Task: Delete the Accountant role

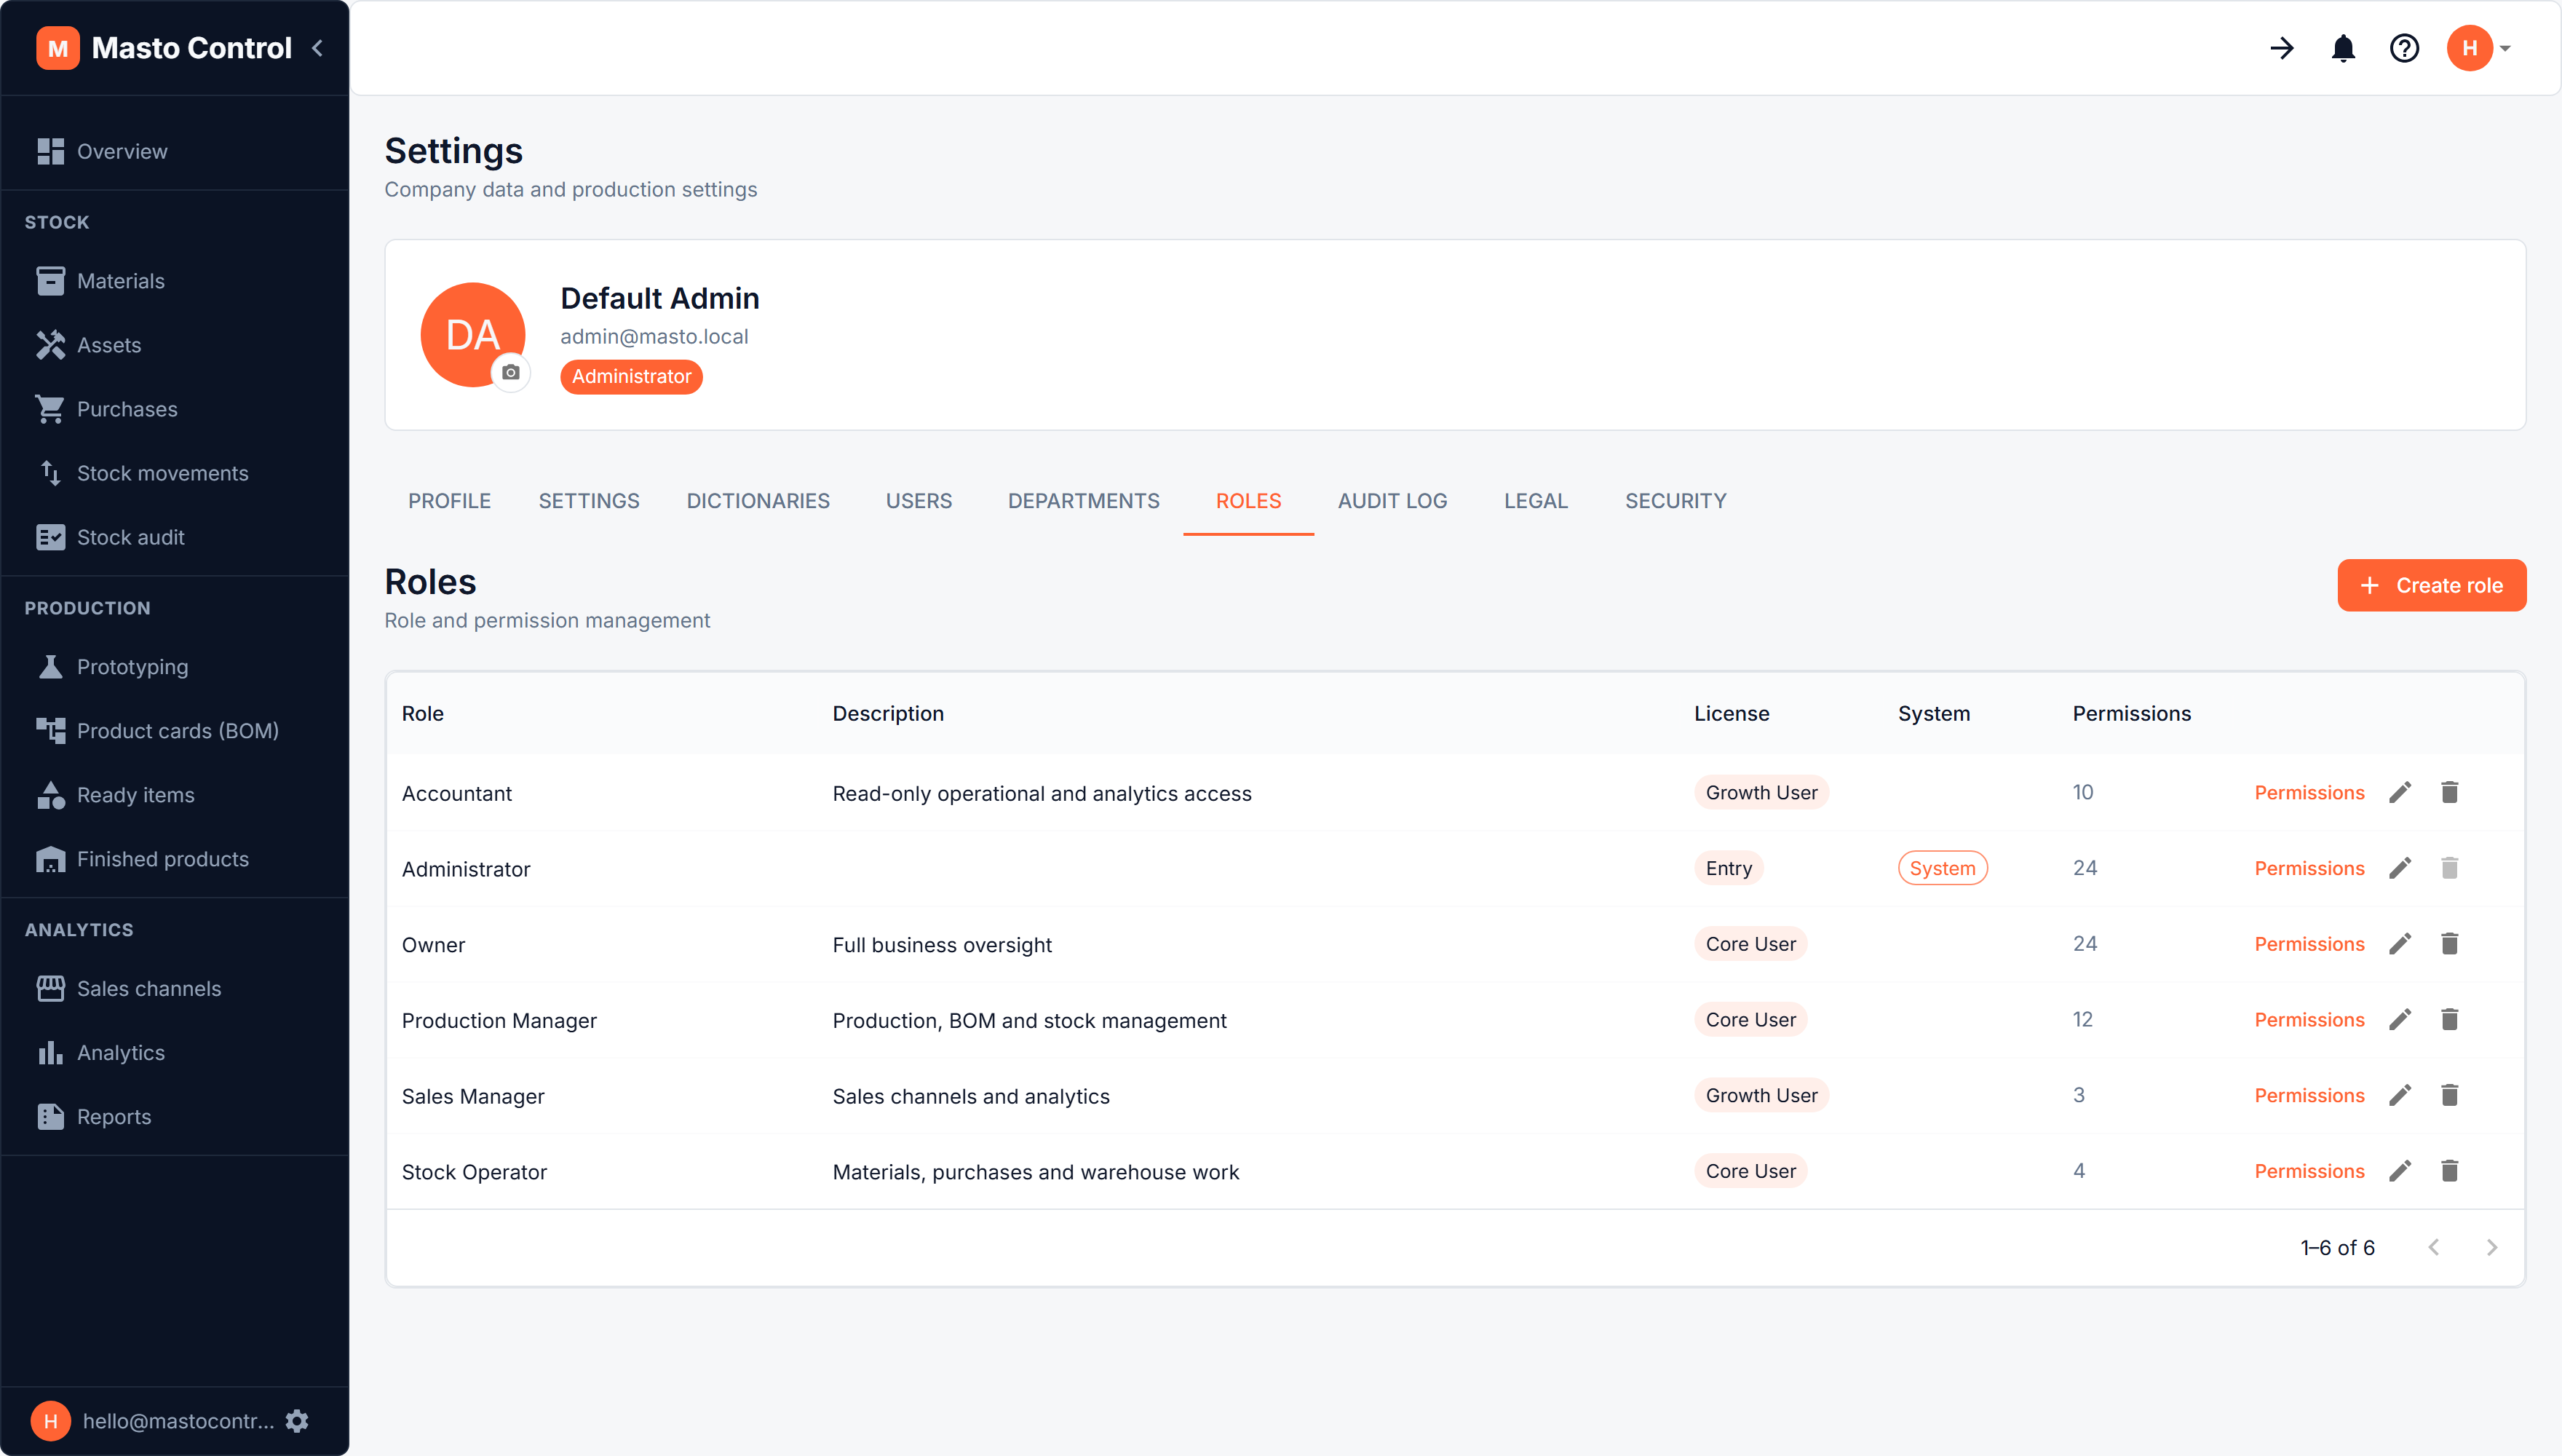Action: (x=2449, y=793)
